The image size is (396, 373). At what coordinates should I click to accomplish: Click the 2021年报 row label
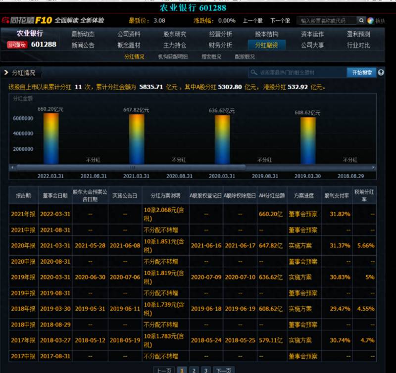23,214
